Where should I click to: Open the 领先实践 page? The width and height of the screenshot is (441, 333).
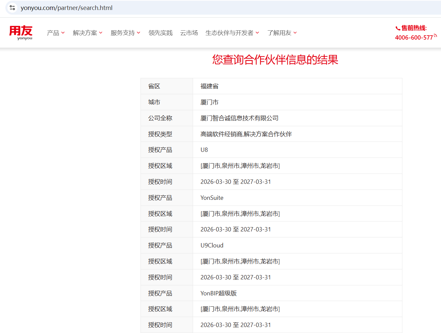pos(160,33)
